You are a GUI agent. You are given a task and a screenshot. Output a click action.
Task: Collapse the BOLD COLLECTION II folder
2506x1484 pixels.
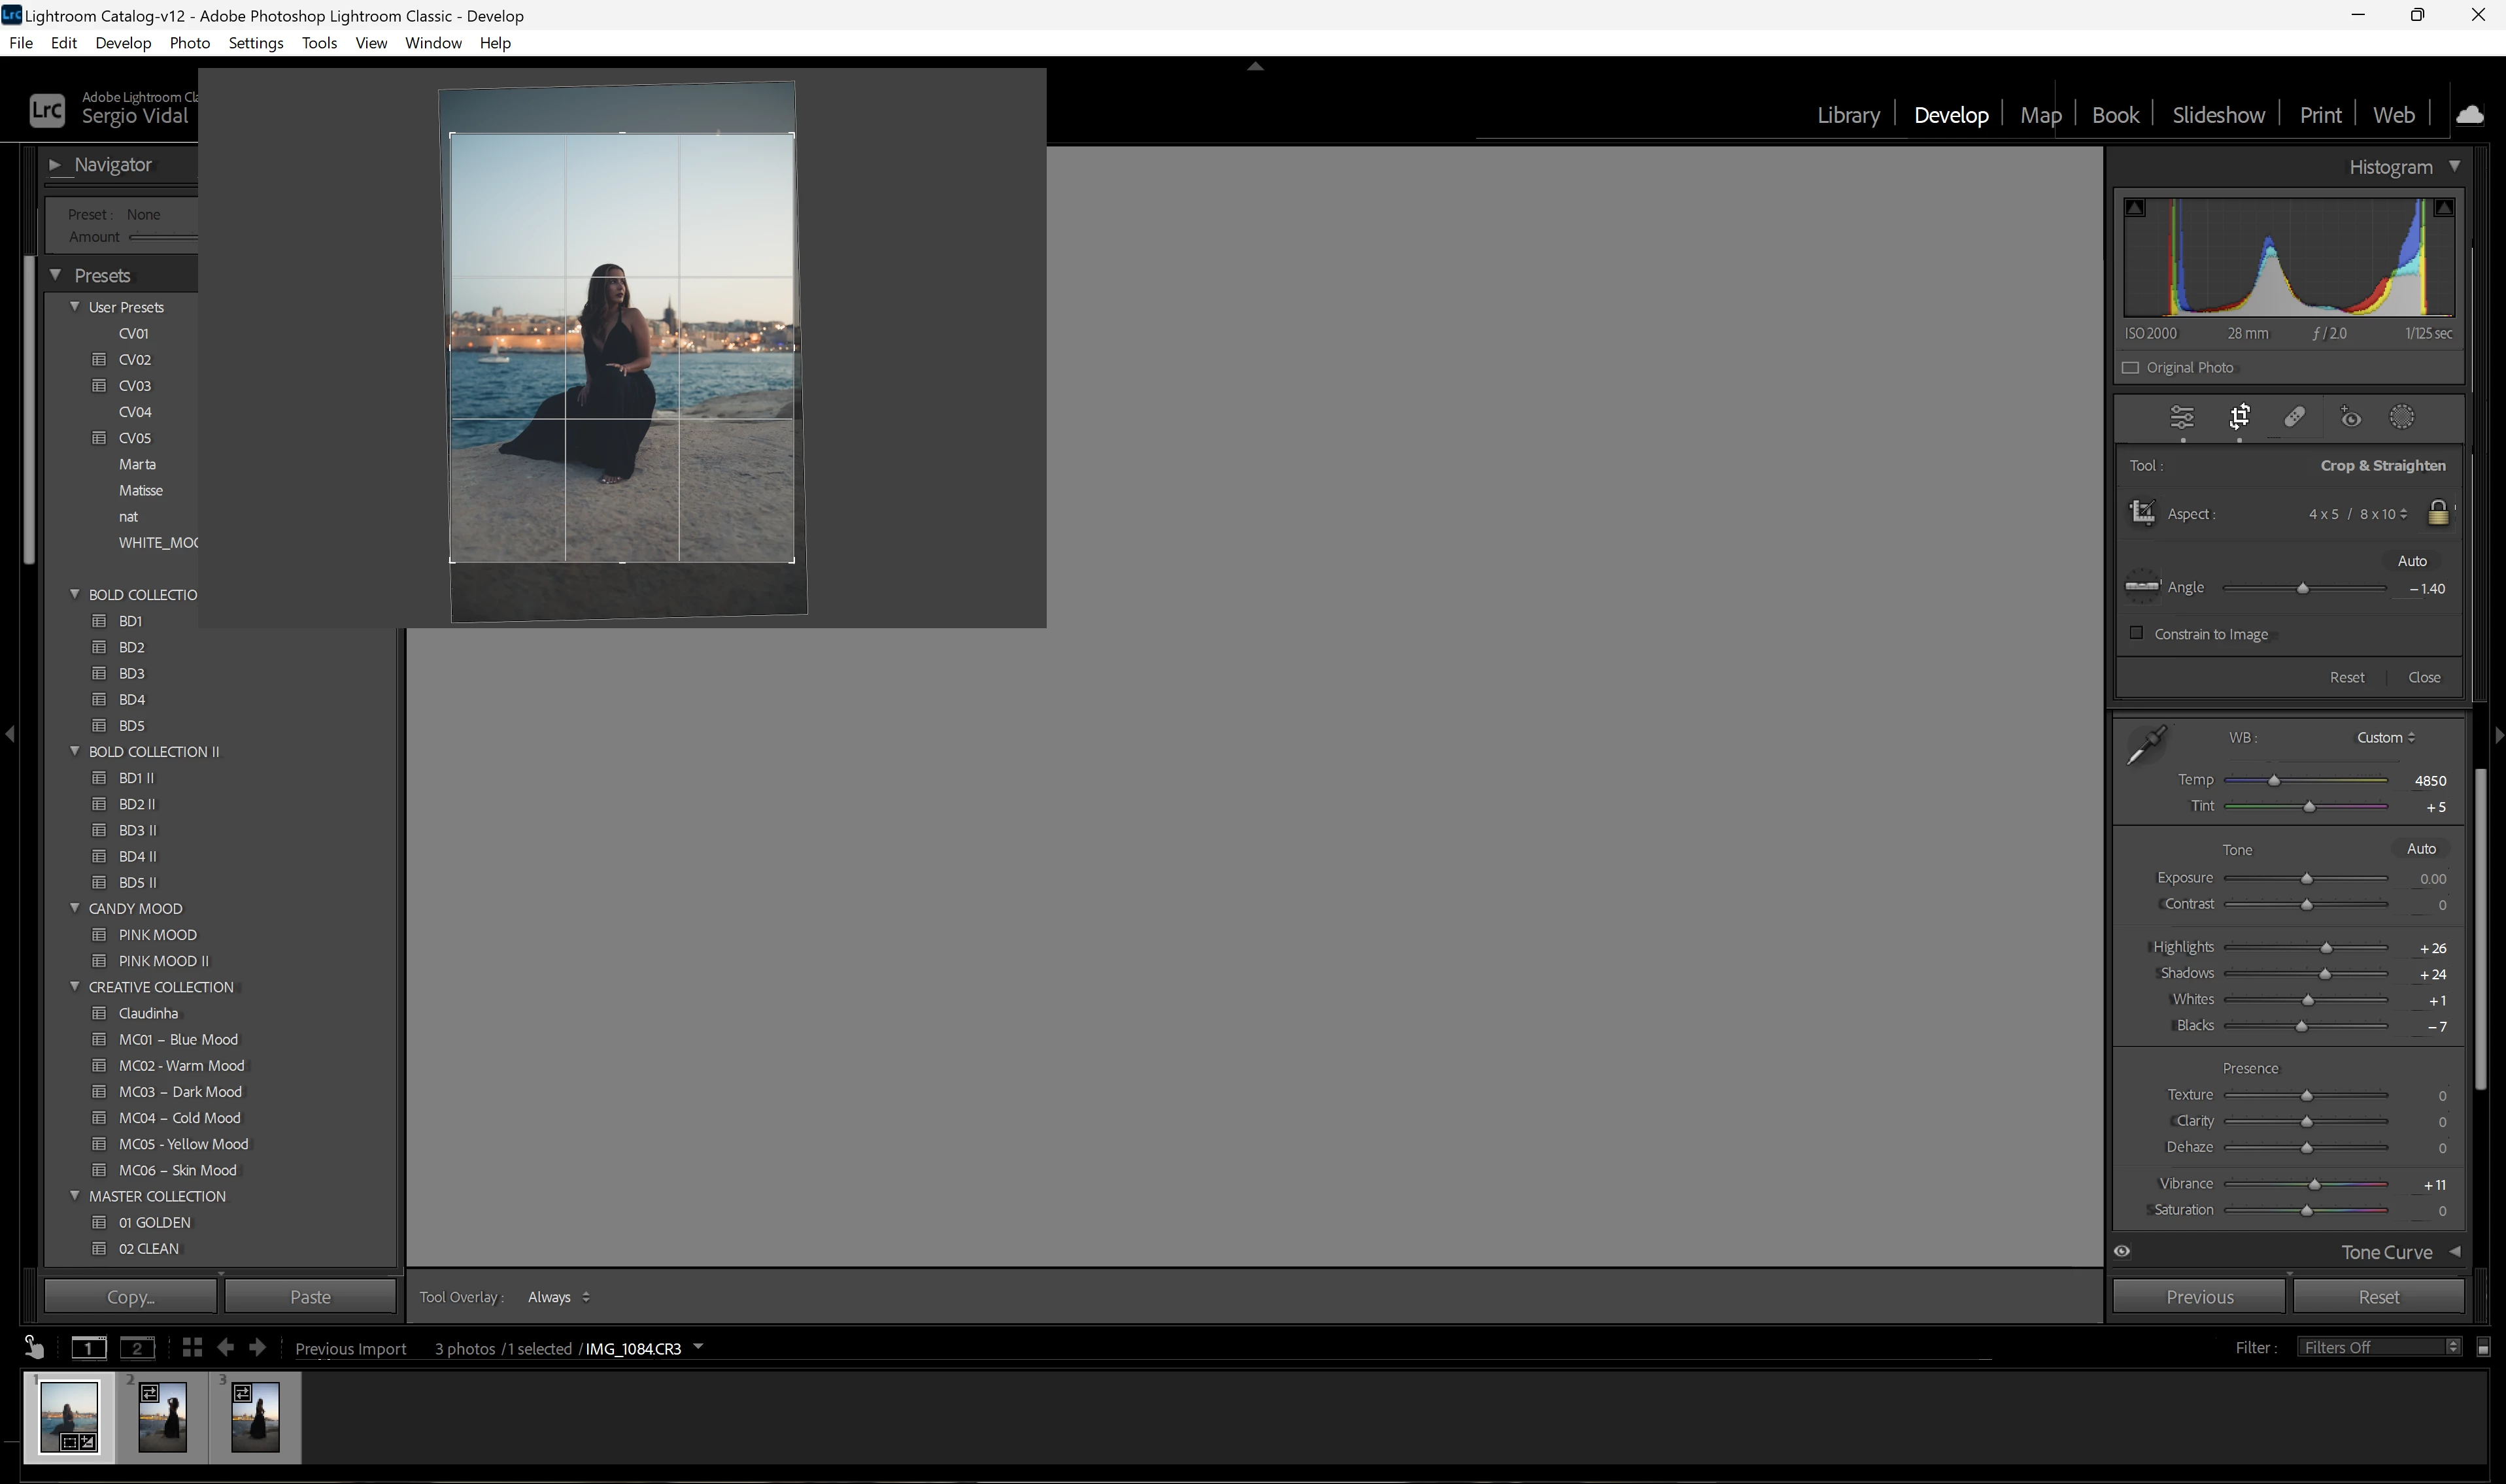pyautogui.click(x=75, y=751)
